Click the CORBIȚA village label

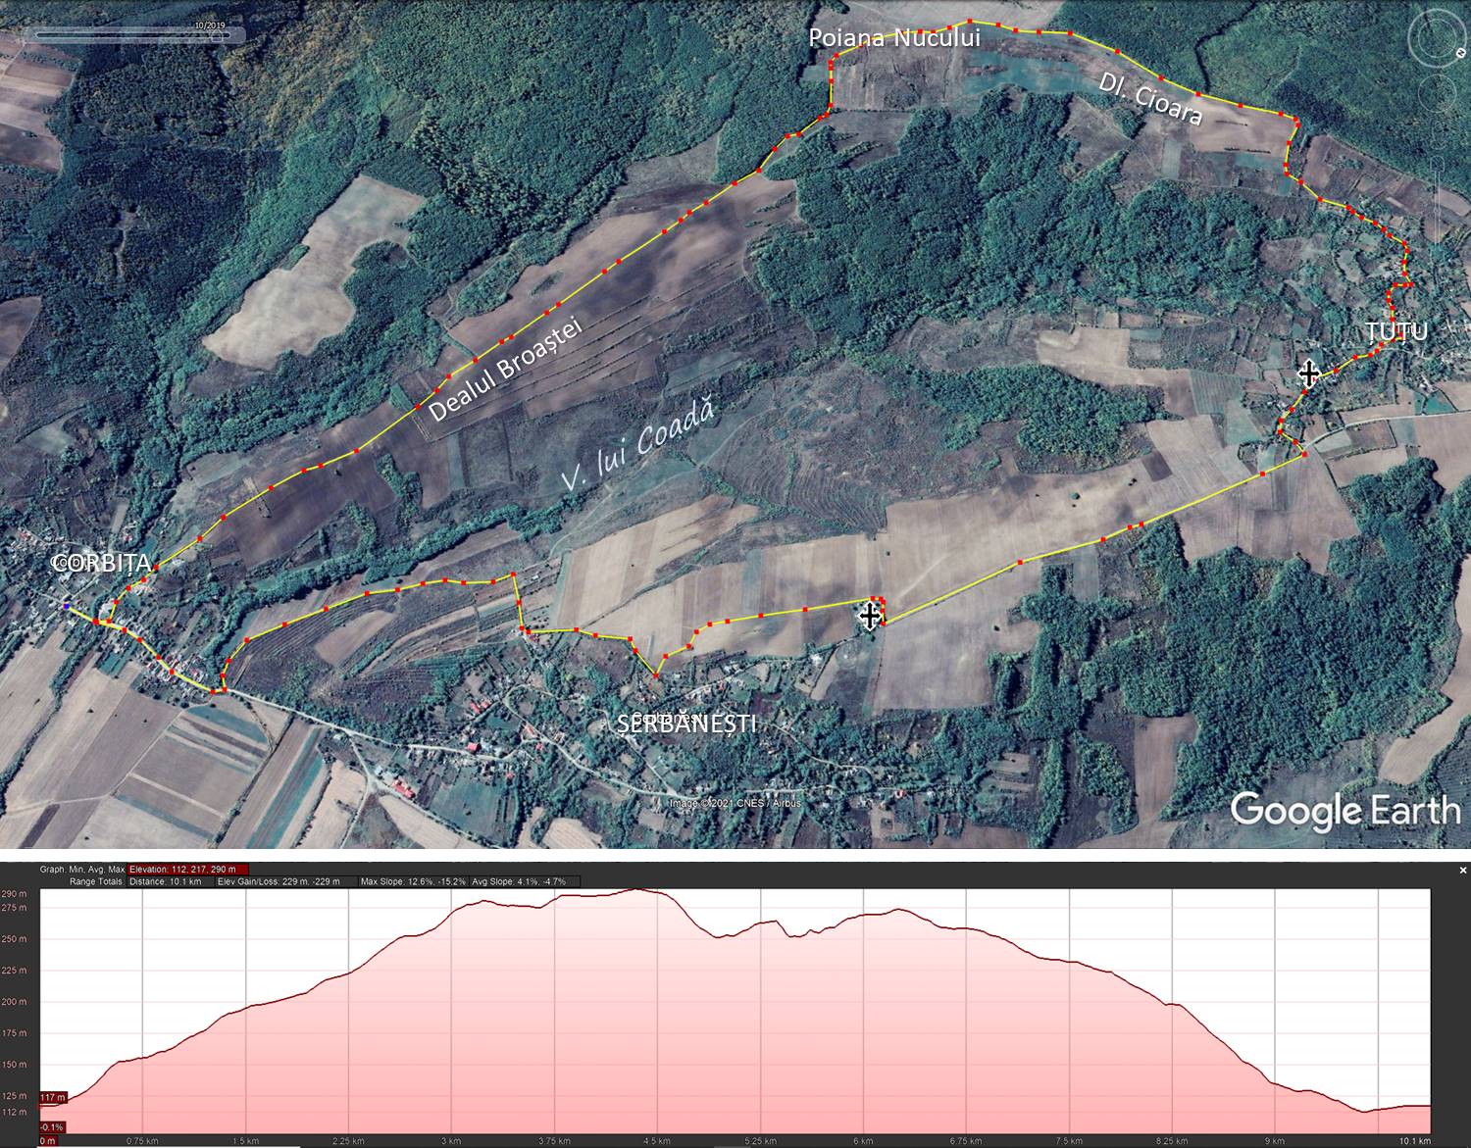[102, 563]
